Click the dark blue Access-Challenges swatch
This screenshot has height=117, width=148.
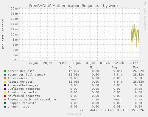coord(5,85)
